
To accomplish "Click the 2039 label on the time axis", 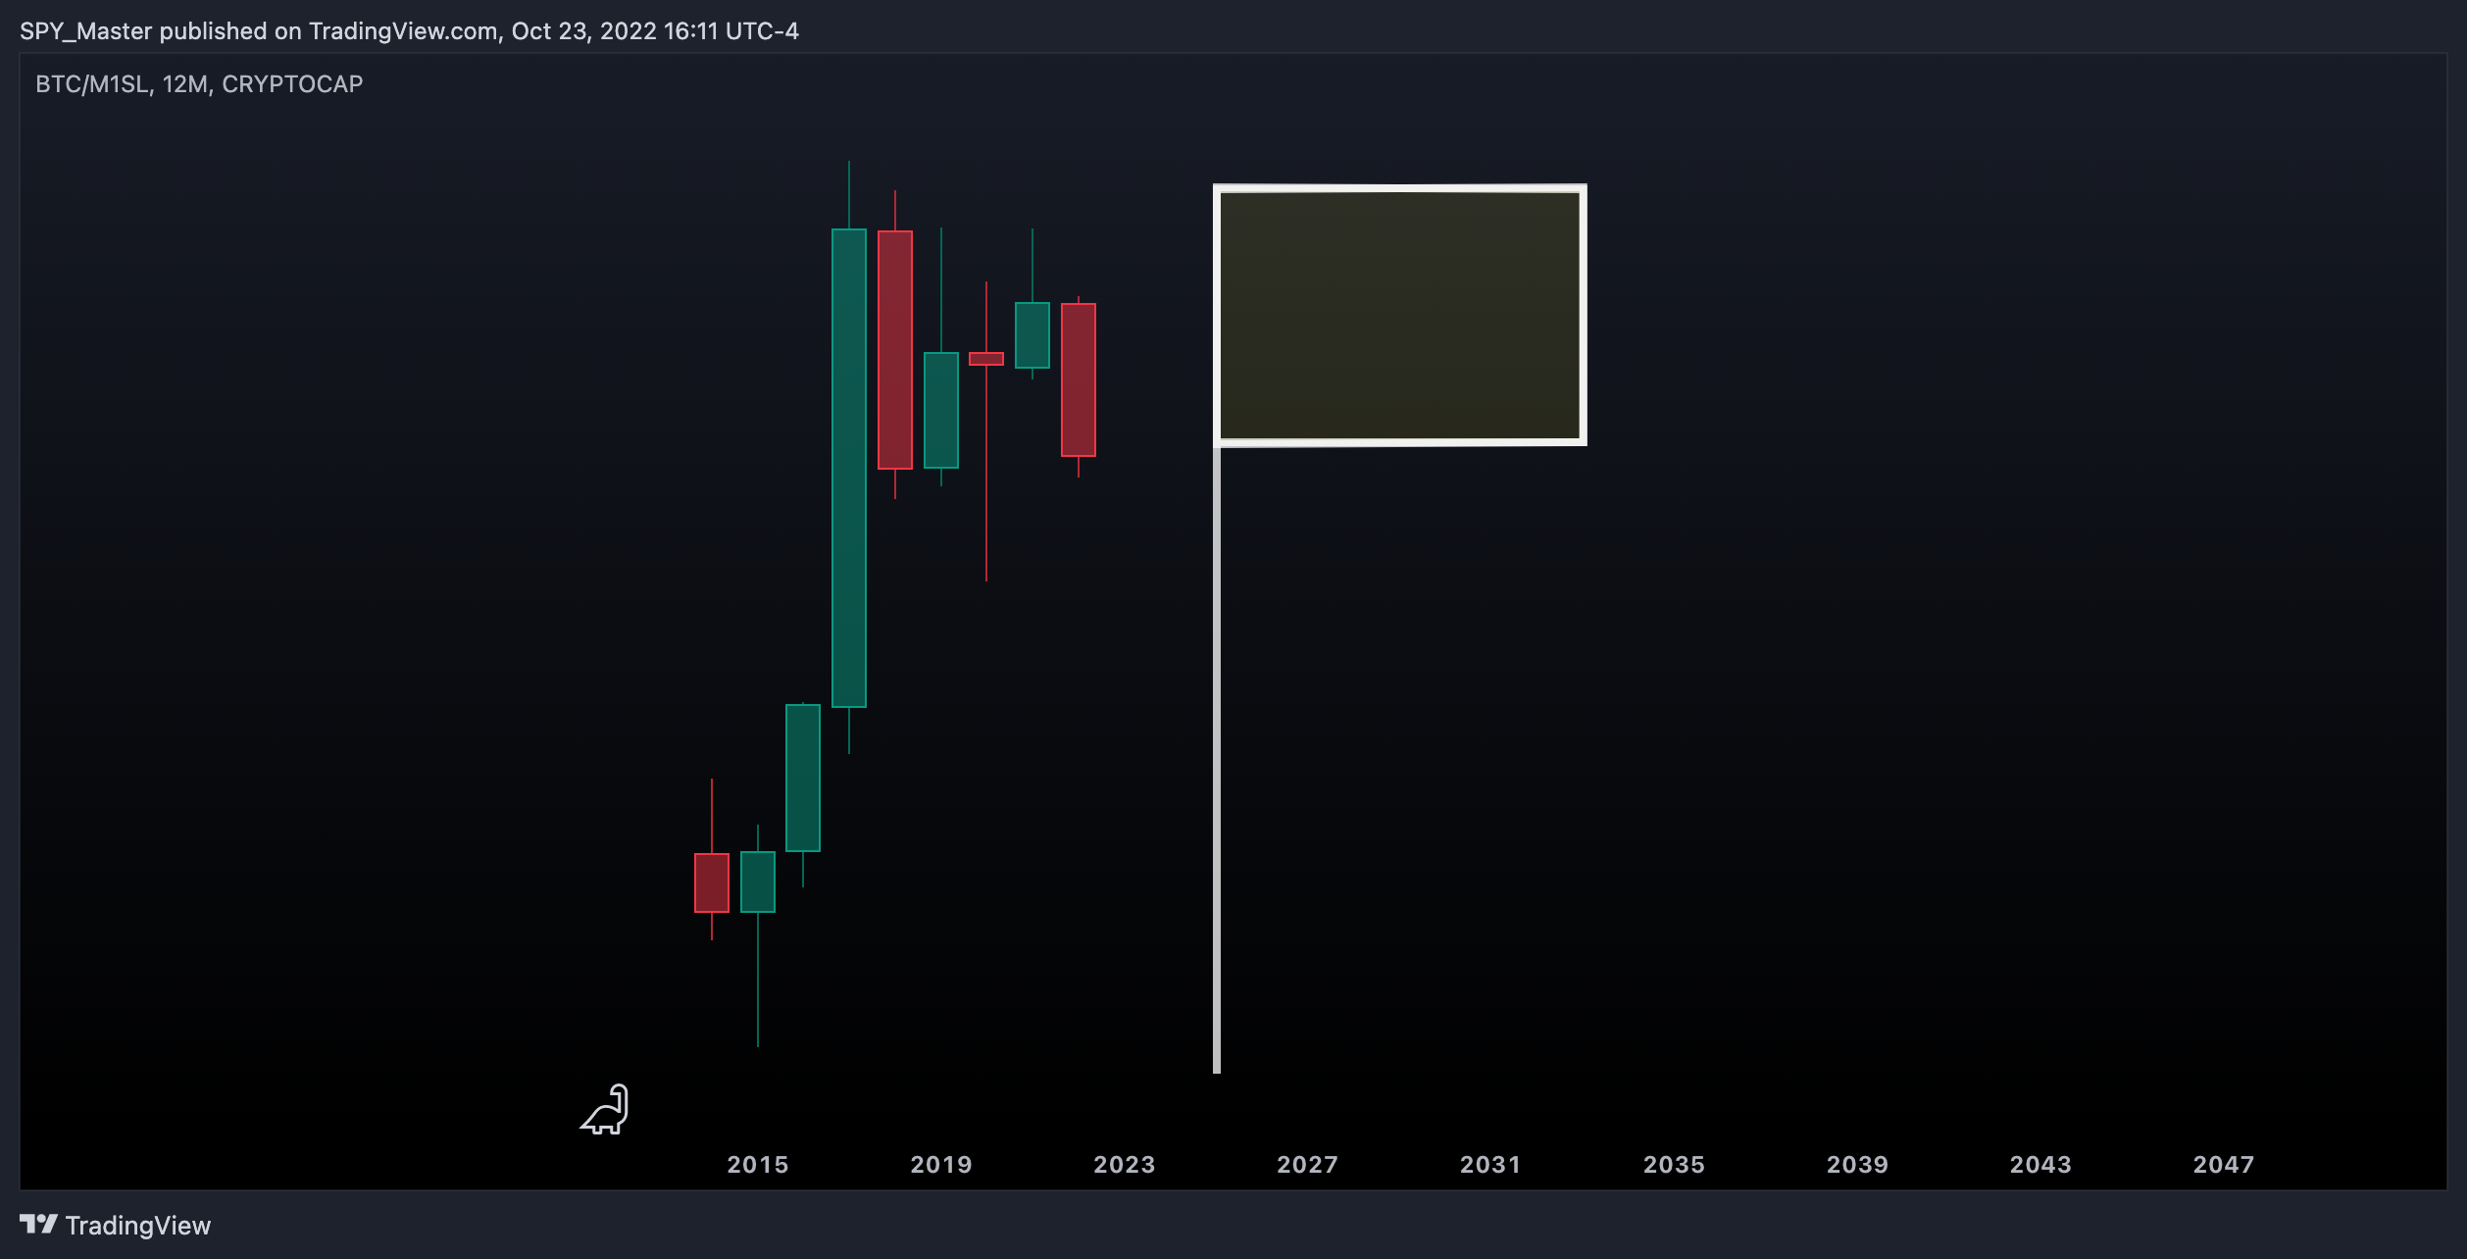I will [1857, 1165].
